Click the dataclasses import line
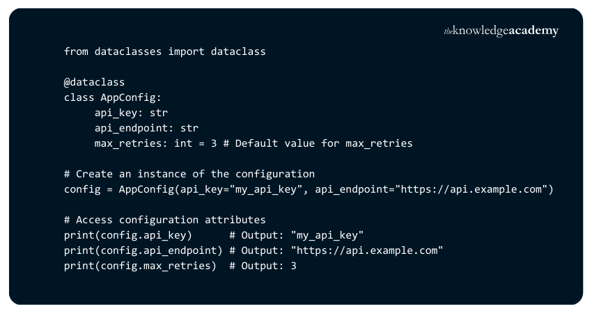This screenshot has height=313, width=592. (164, 51)
